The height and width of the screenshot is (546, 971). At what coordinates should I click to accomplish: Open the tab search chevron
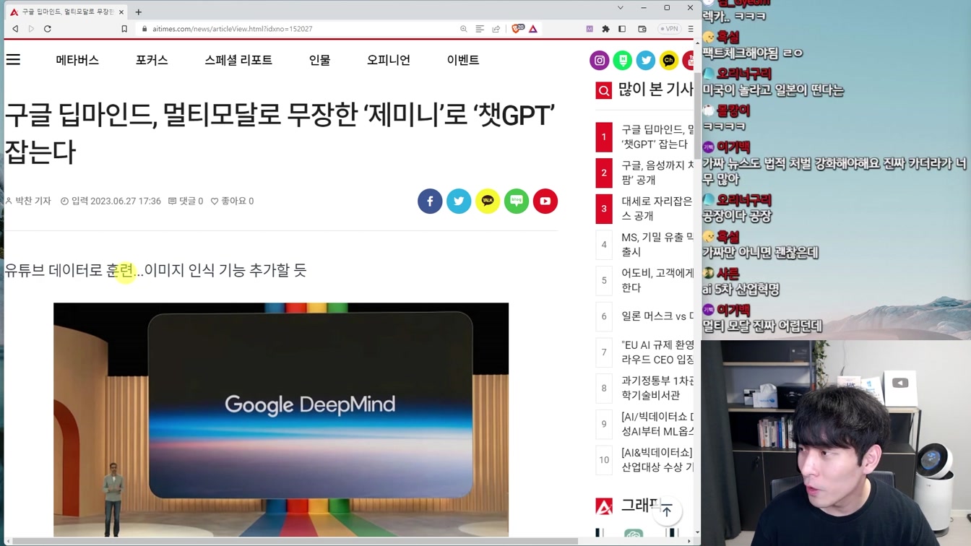point(620,8)
